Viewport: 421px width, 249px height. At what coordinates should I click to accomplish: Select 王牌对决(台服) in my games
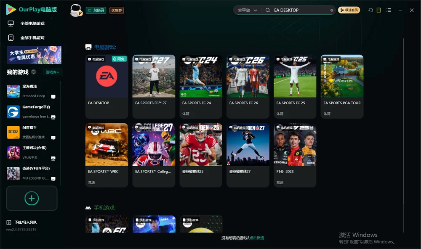(32, 153)
